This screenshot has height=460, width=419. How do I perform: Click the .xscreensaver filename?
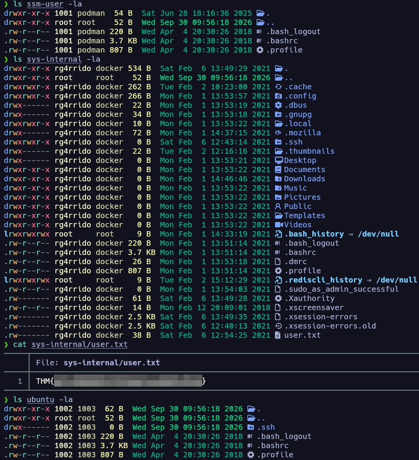pos(314,308)
